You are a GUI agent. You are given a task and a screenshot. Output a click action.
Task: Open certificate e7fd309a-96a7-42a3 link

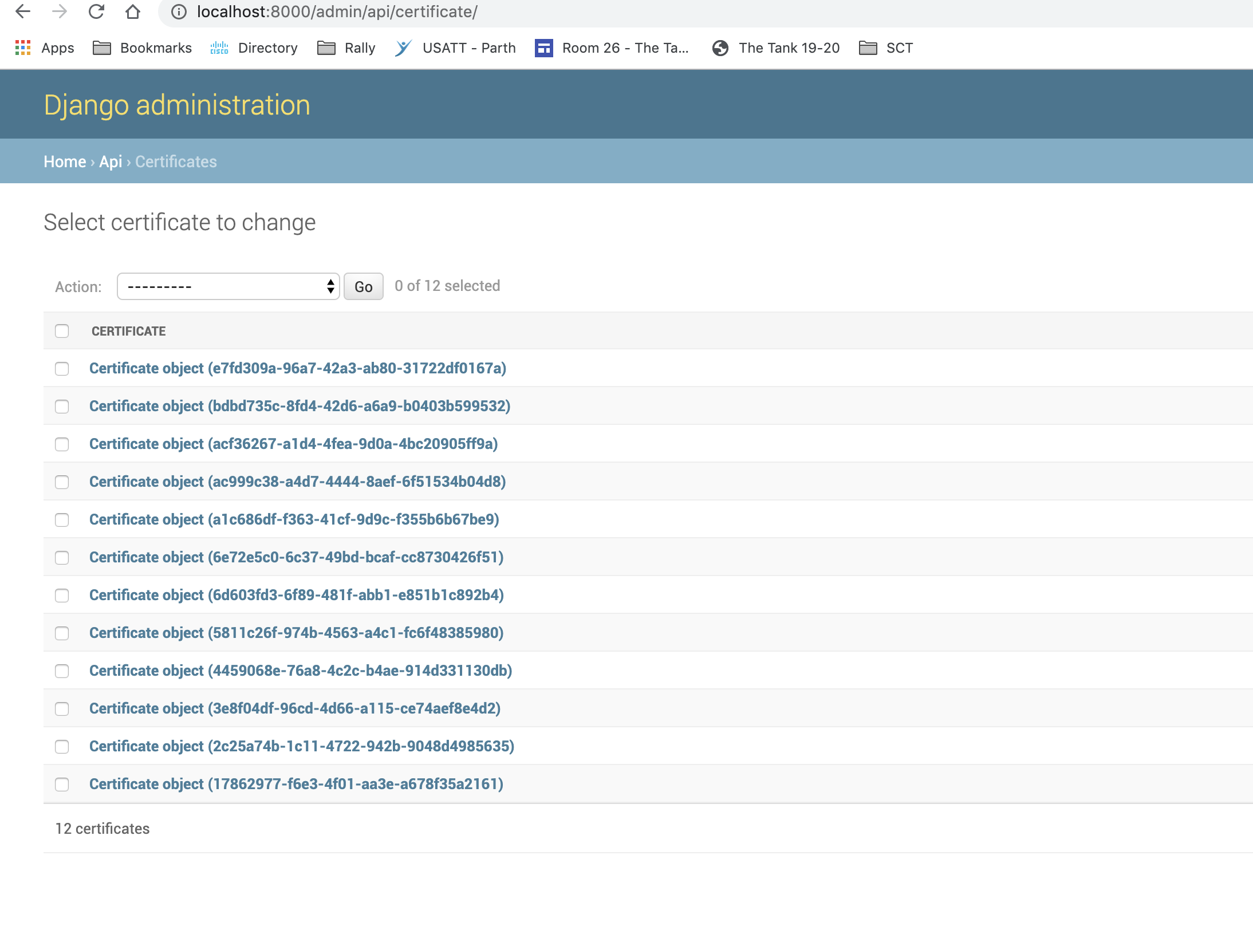point(298,368)
